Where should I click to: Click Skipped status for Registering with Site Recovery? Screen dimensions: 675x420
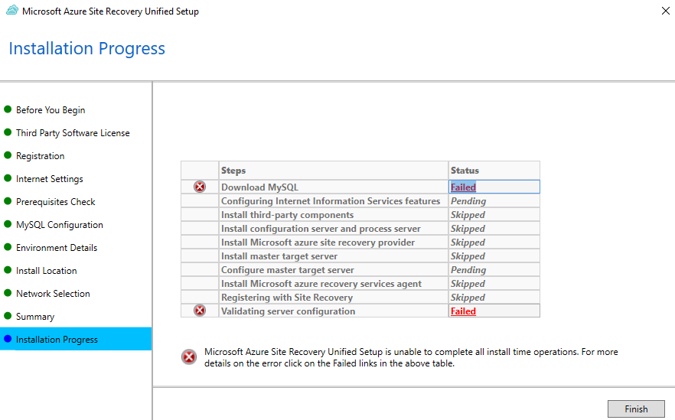[x=468, y=298]
